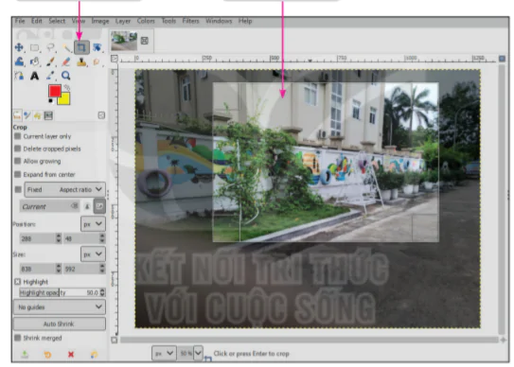
Task: Select the Eraser tool
Action: point(66,61)
